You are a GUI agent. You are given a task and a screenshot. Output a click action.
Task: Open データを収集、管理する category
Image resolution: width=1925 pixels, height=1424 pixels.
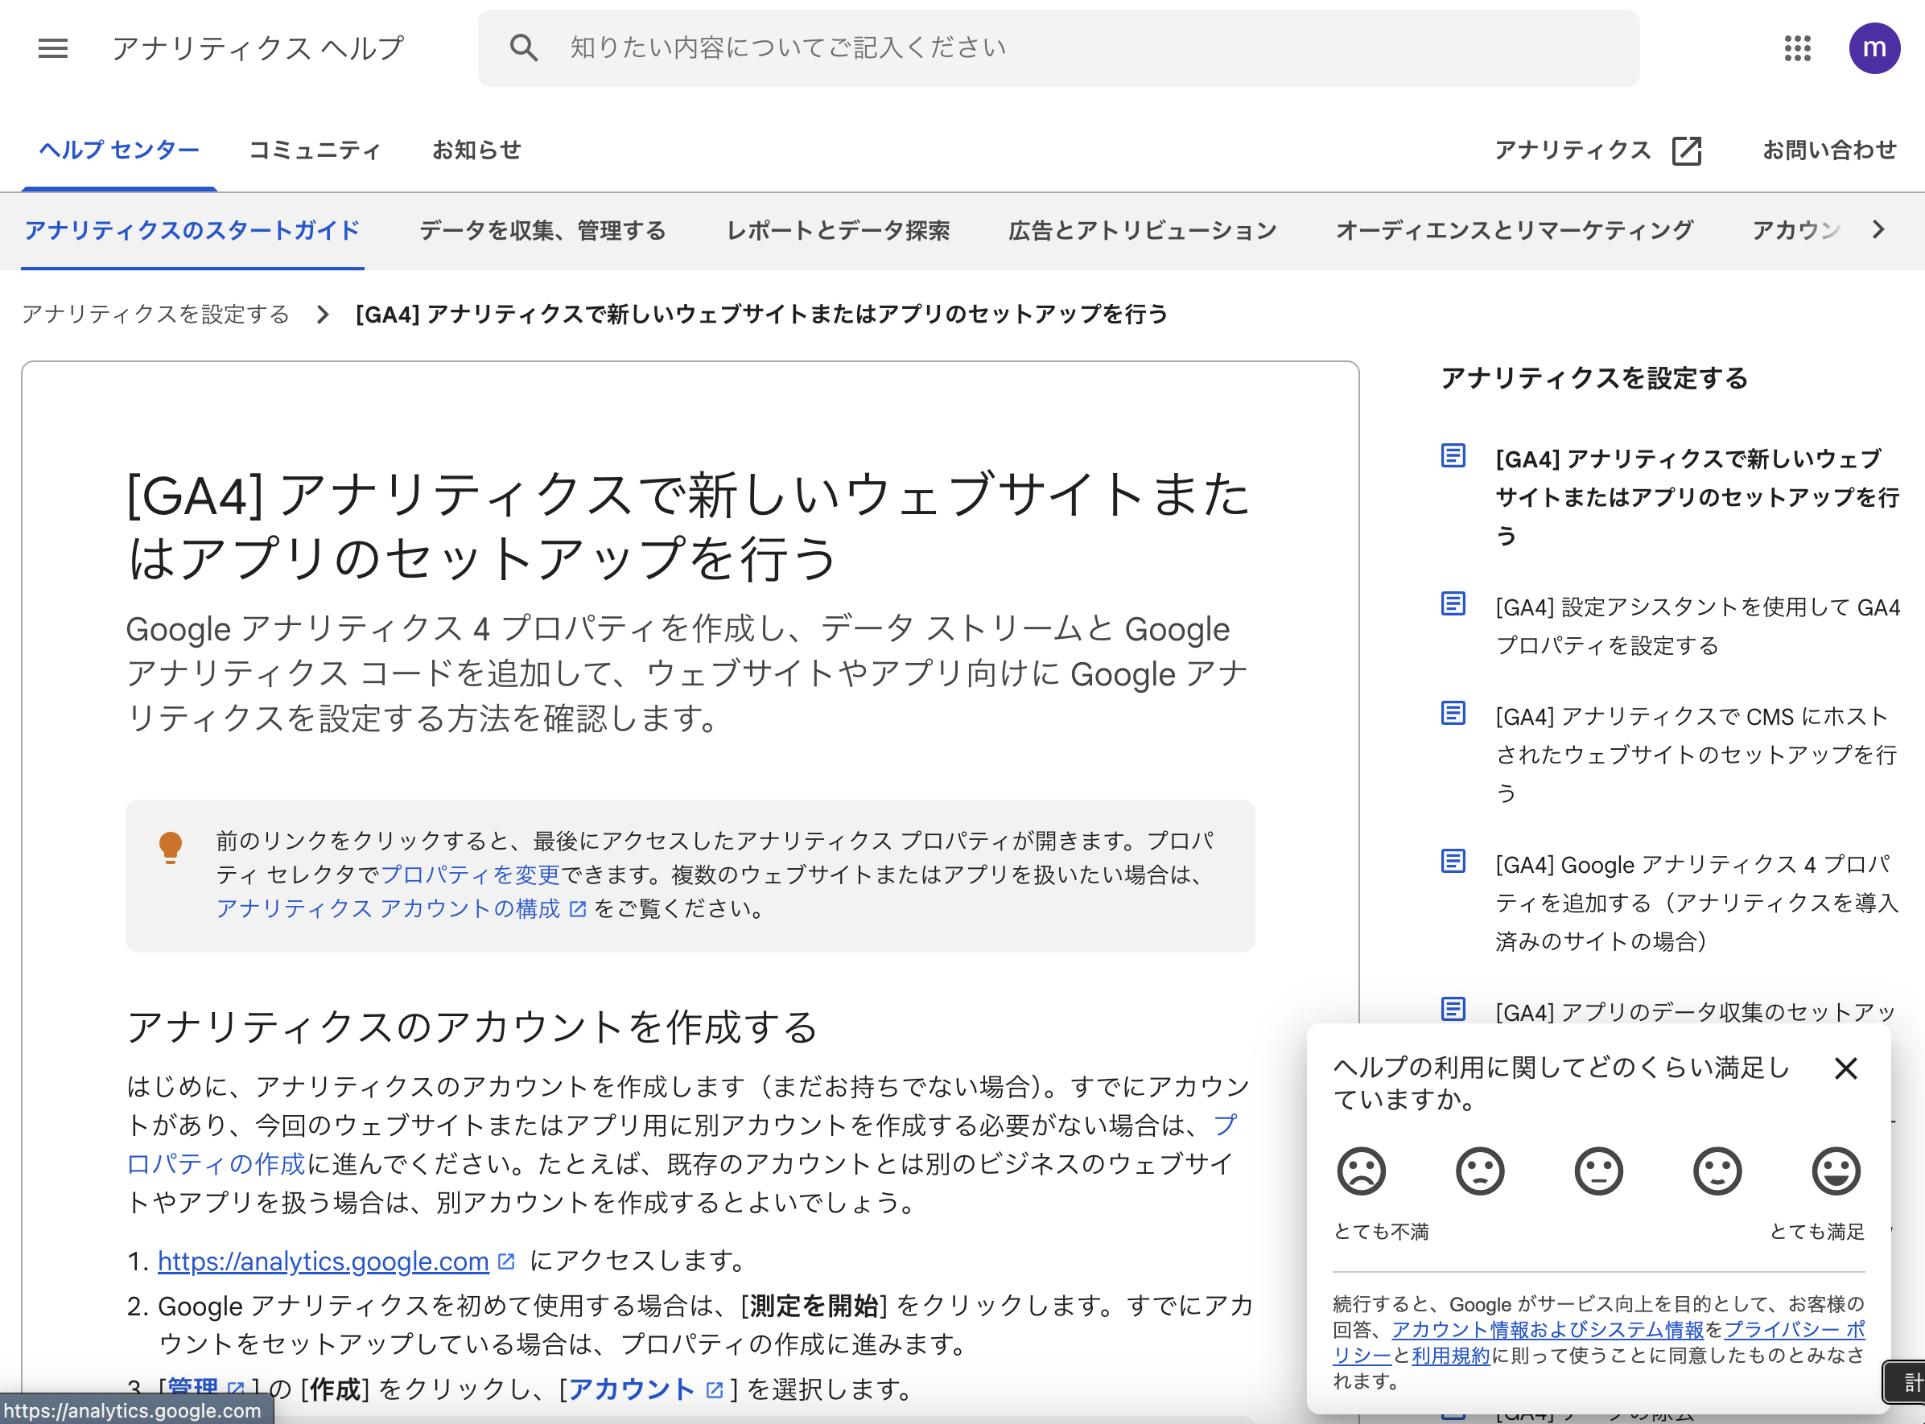[542, 230]
